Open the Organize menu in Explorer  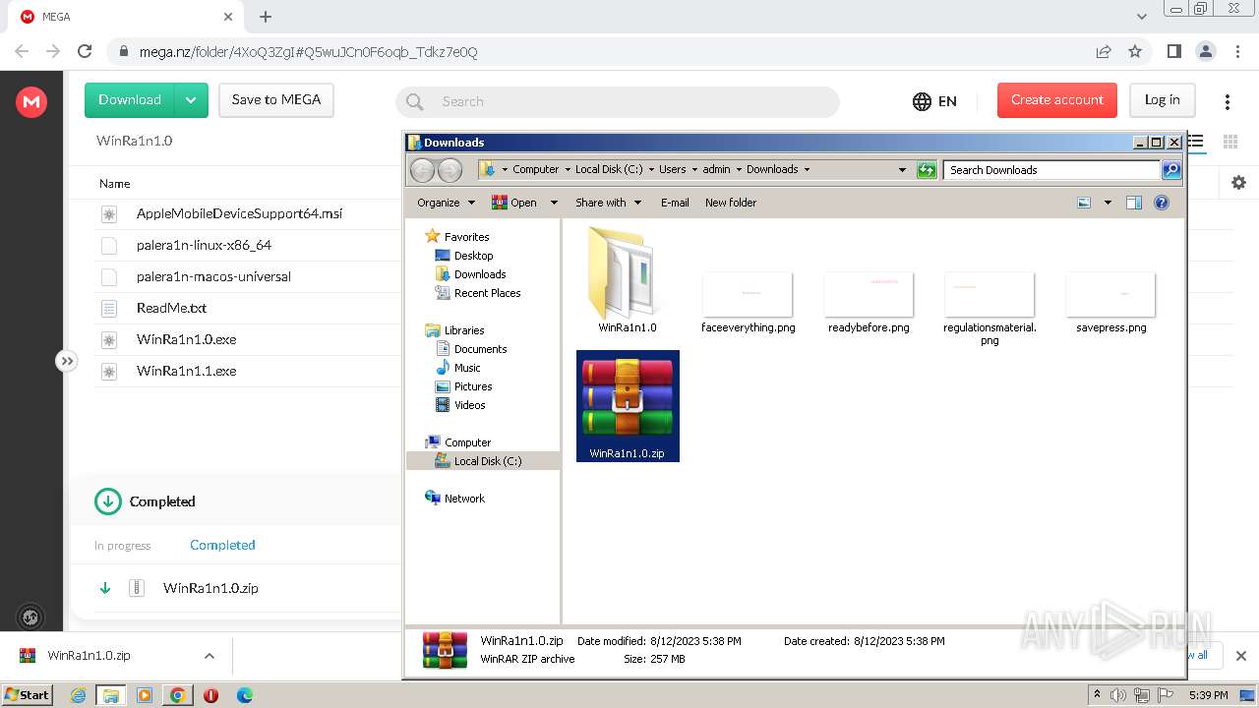tap(446, 203)
